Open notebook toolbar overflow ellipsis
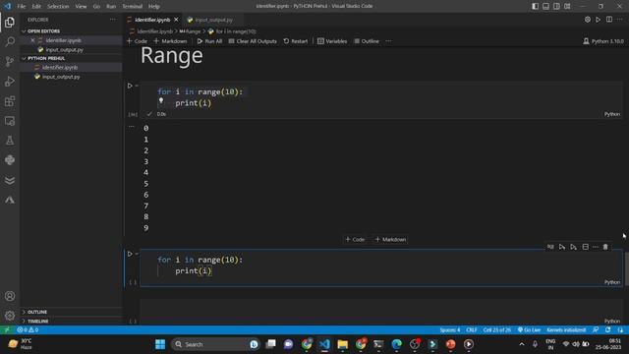Image resolution: width=629 pixels, height=354 pixels. point(388,41)
